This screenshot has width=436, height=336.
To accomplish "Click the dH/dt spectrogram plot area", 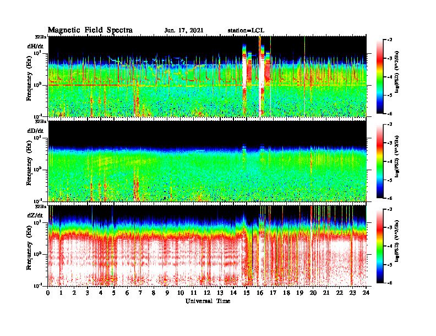I will [208, 76].
